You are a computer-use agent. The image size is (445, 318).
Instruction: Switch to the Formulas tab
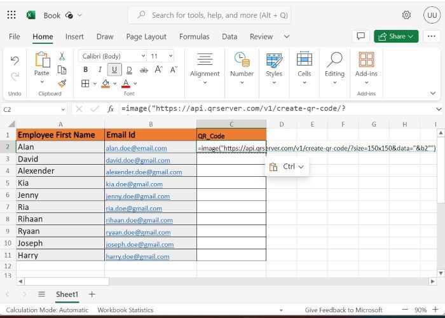point(195,37)
